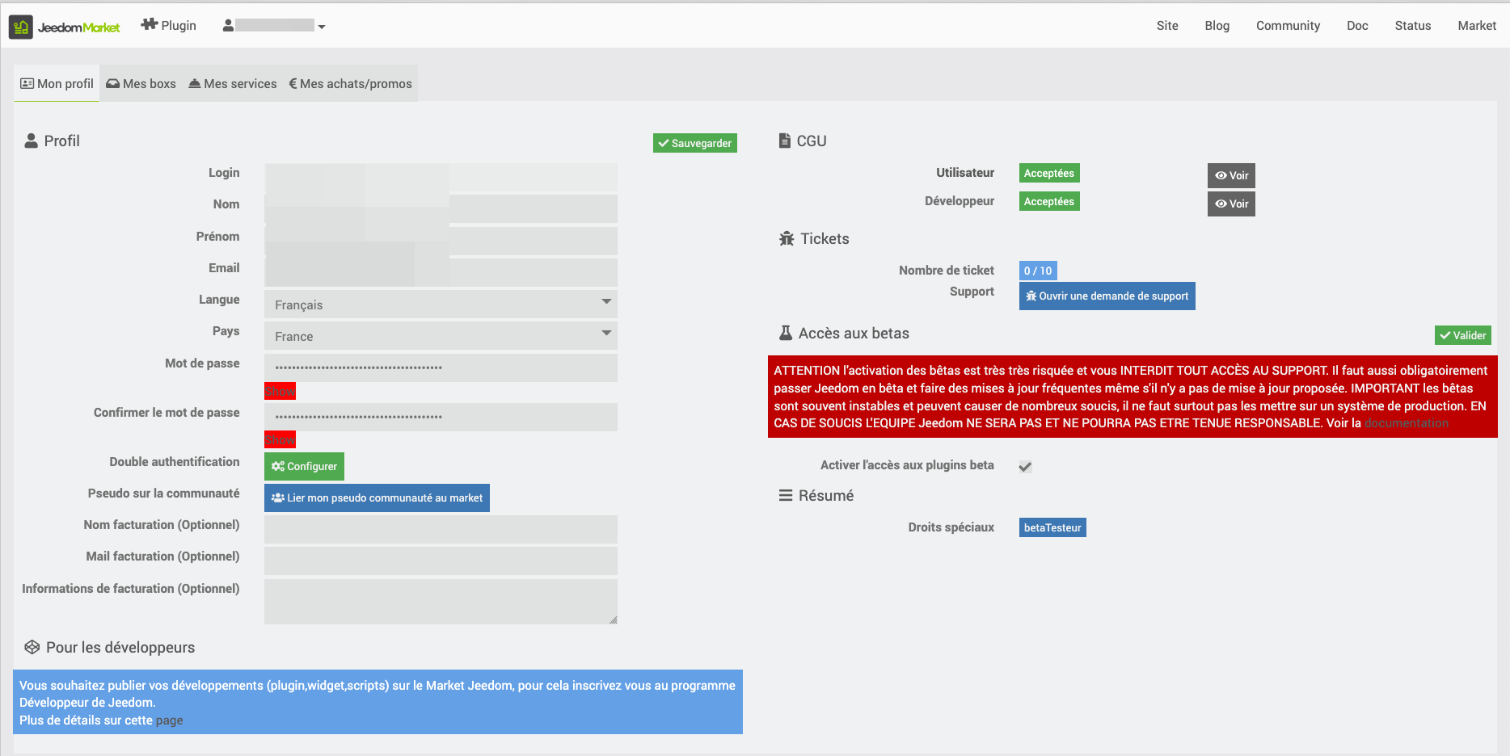Image resolution: width=1510 pixels, height=756 pixels.
Task: Click Informations de facturation textarea
Action: (441, 601)
